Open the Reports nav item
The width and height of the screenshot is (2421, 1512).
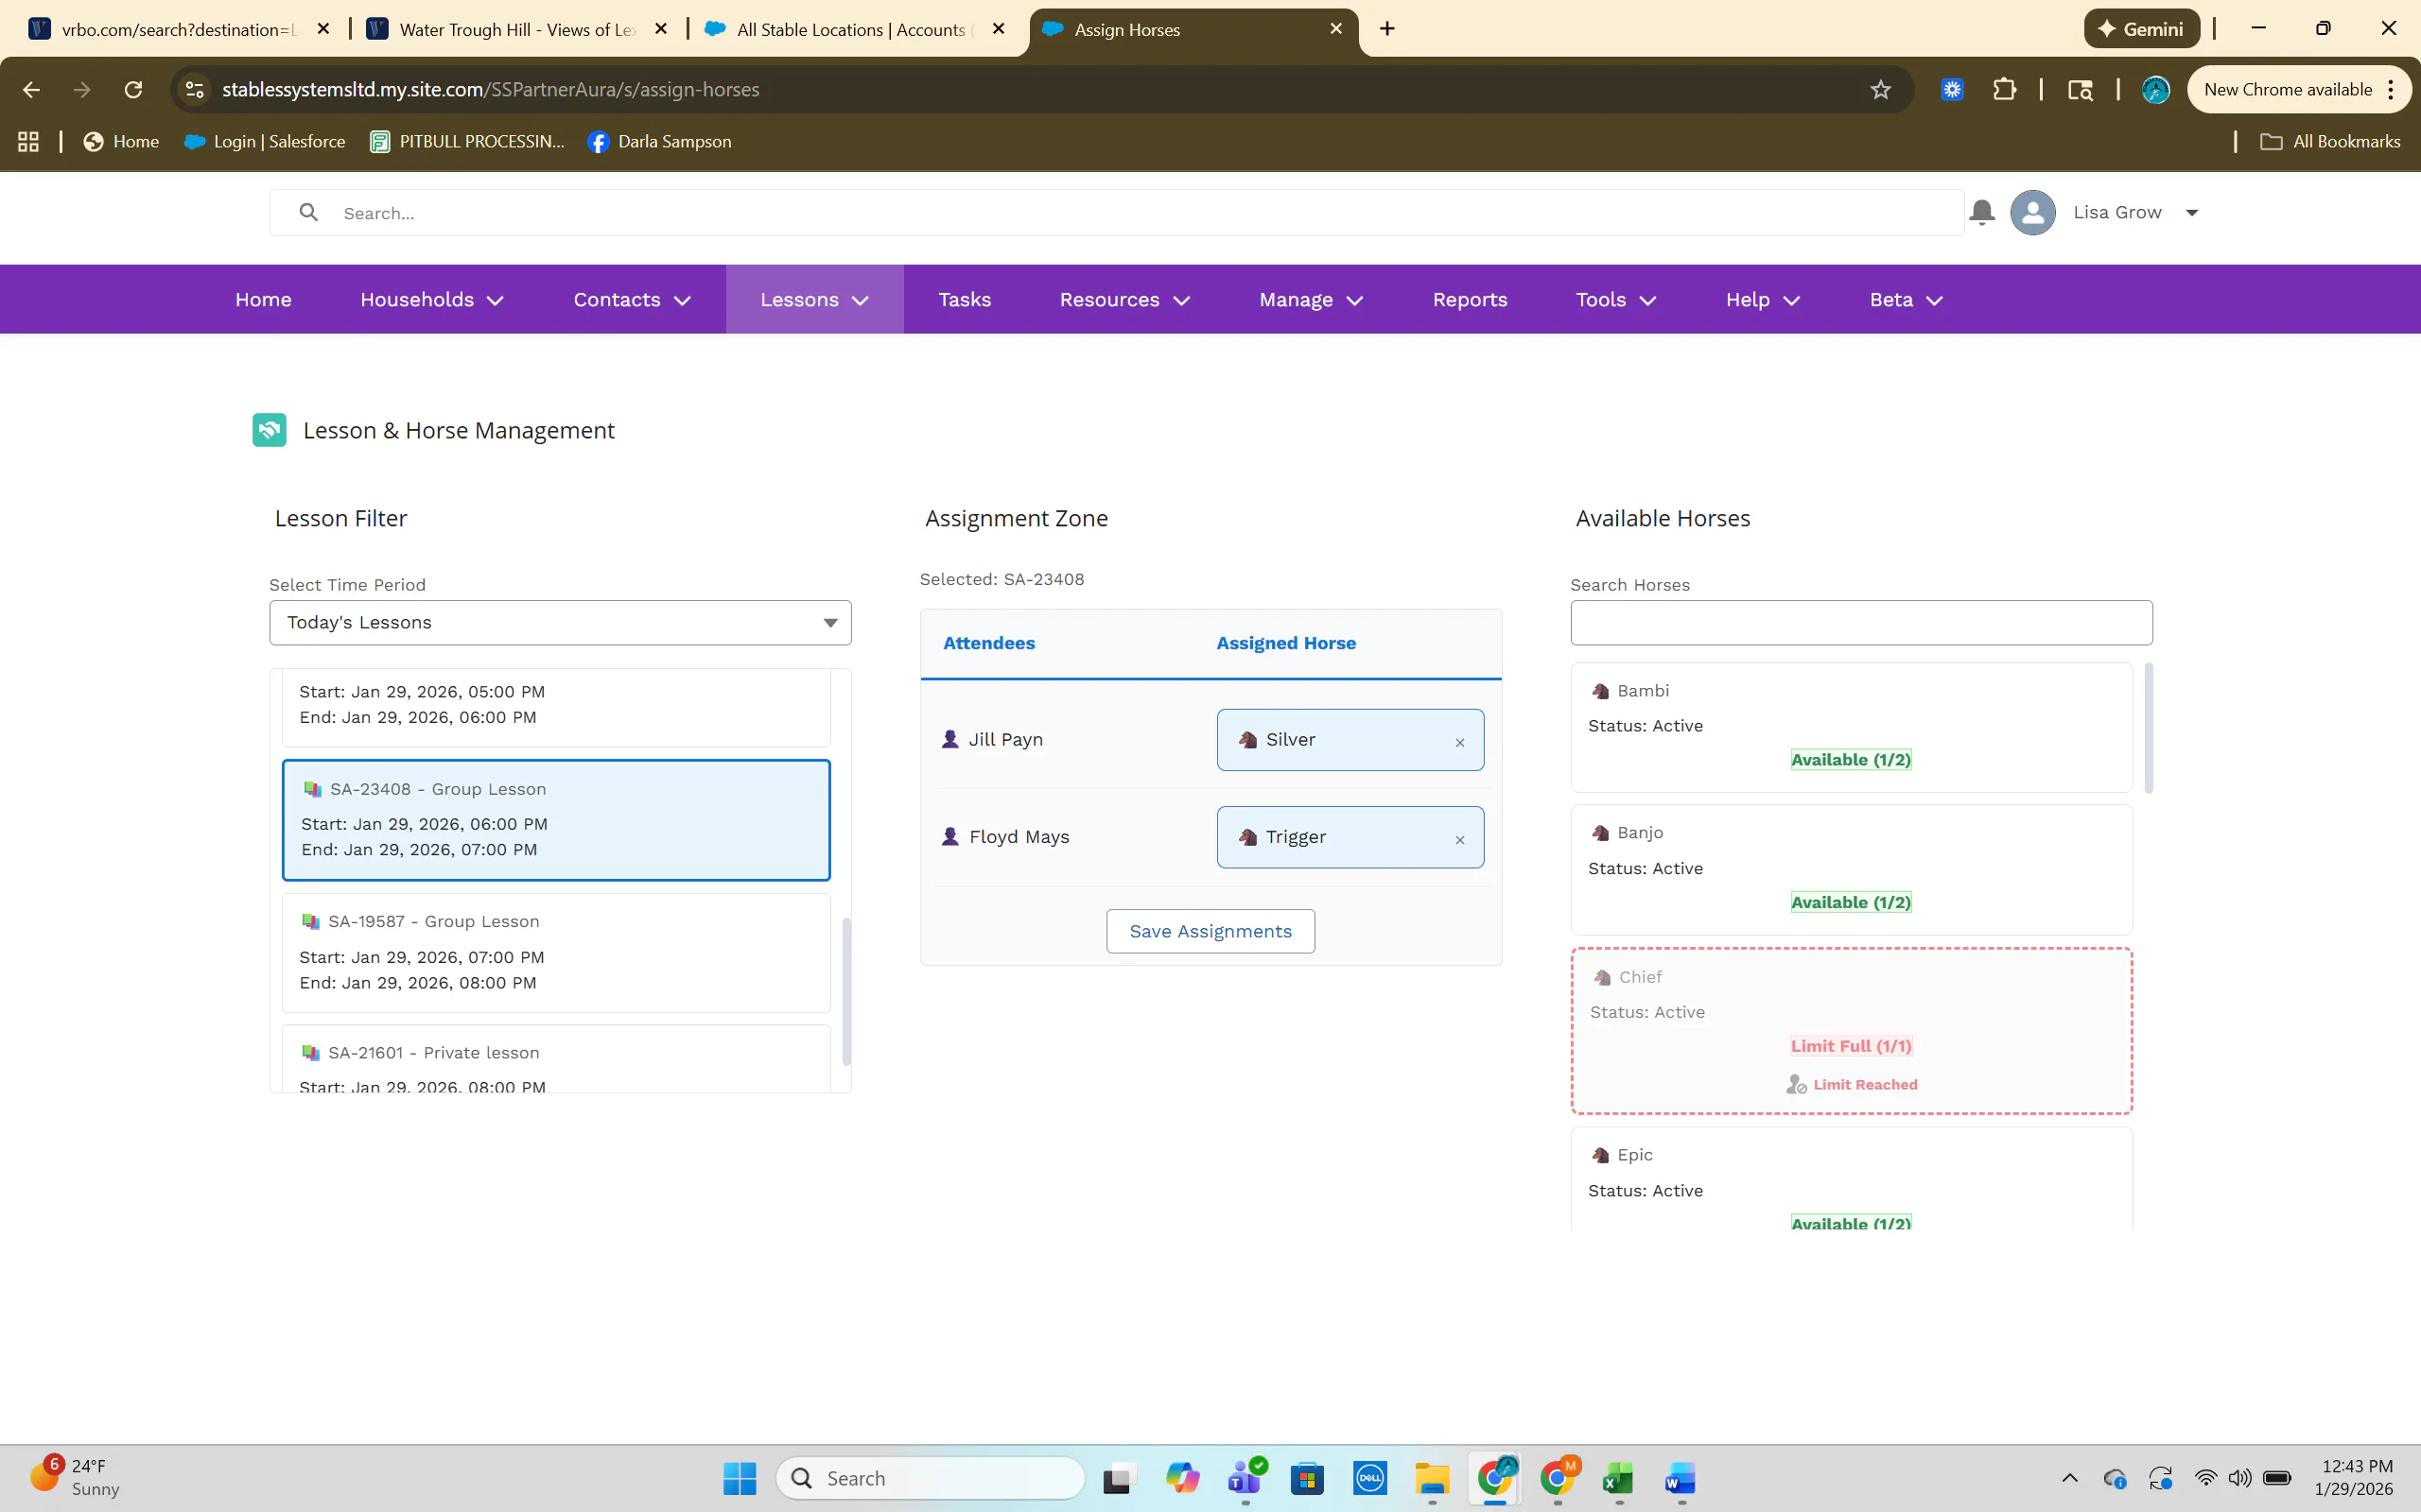(x=1470, y=299)
